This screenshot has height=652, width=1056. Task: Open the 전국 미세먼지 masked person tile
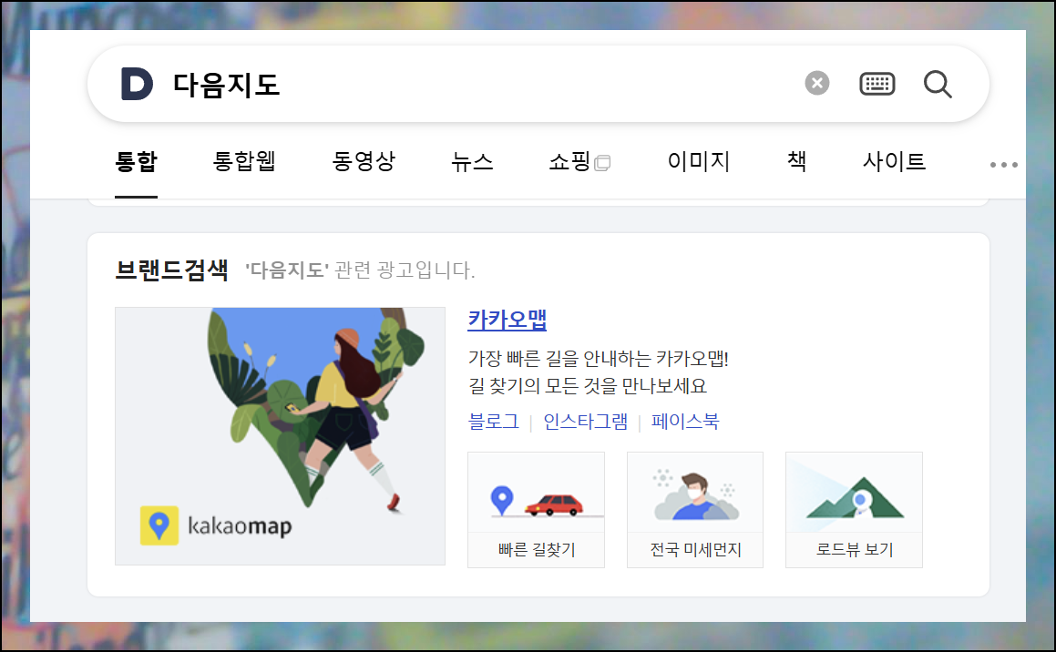[695, 510]
